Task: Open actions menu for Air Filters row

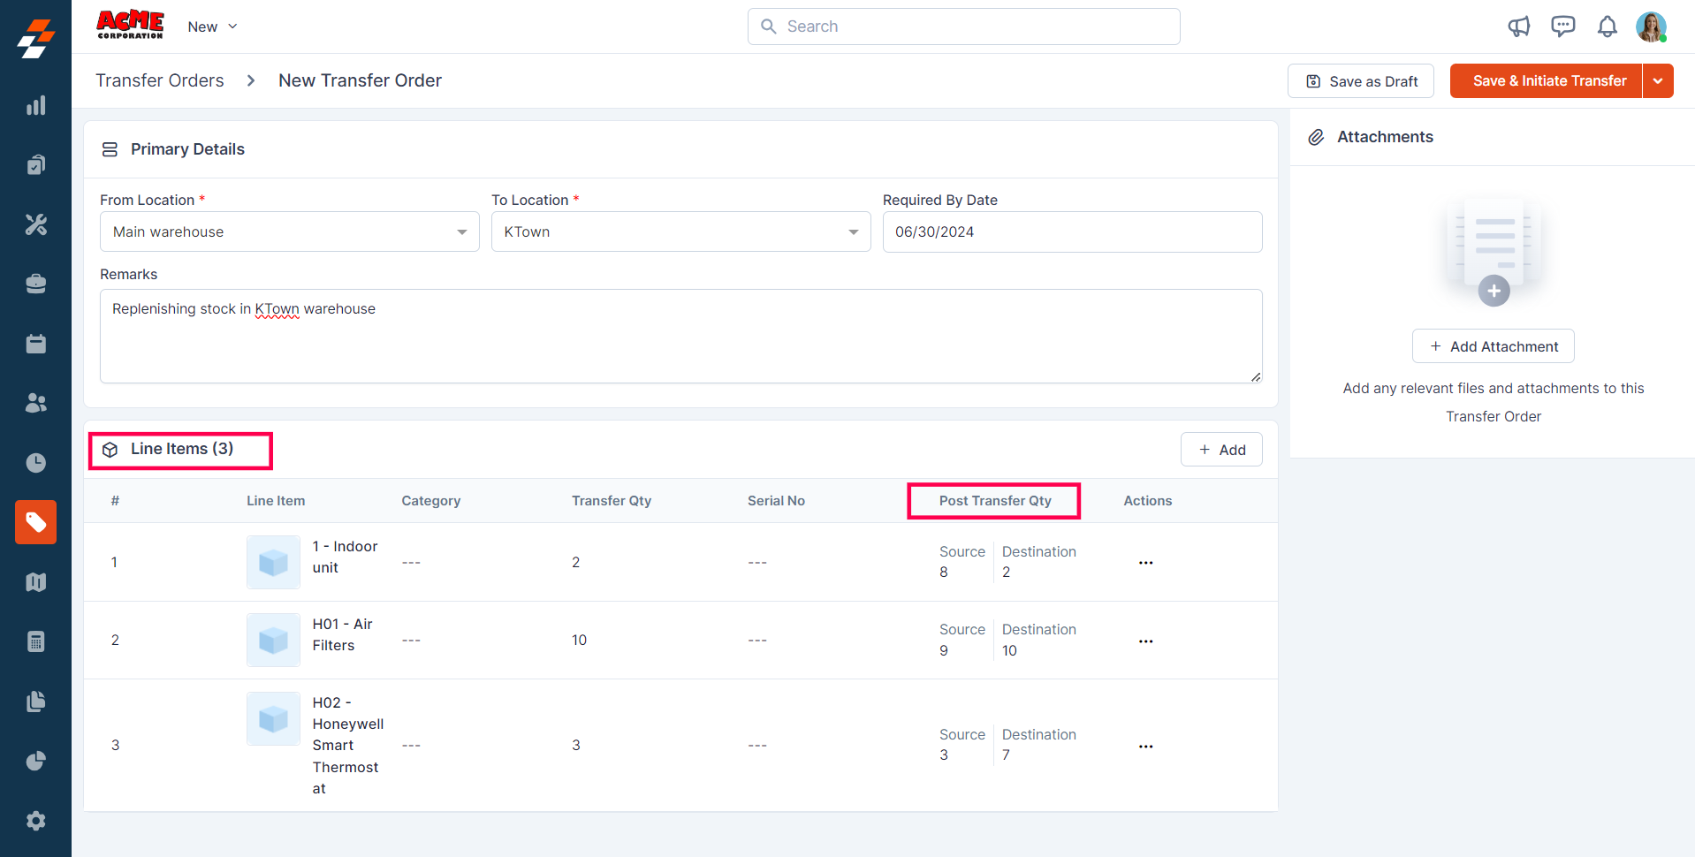Action: 1145,641
